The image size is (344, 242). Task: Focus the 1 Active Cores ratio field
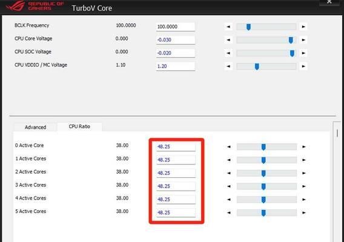pos(176,160)
